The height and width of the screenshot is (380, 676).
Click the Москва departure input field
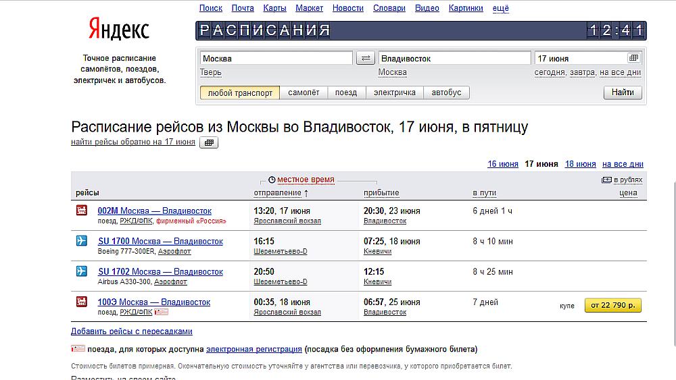click(x=276, y=58)
